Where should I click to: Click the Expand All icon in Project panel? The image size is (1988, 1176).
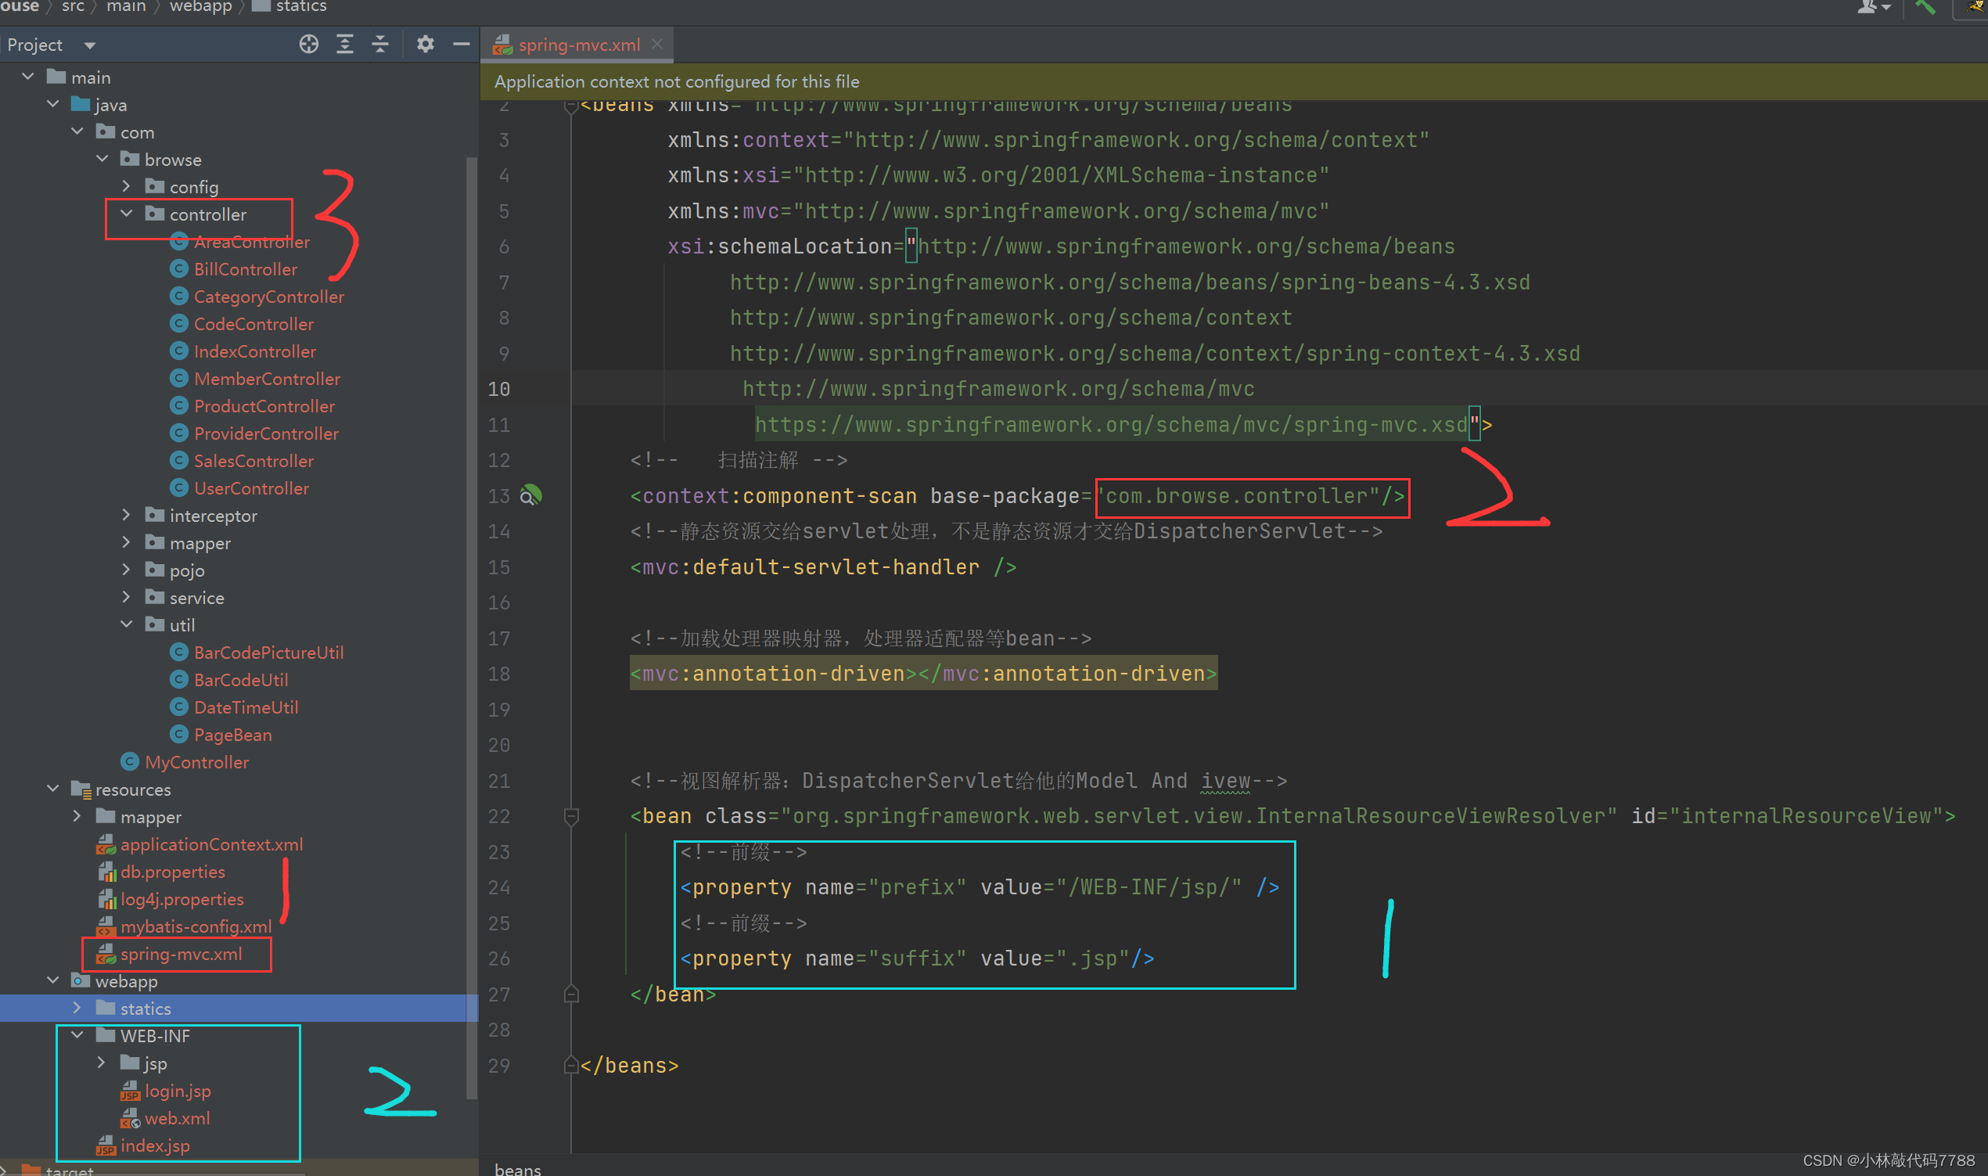click(345, 45)
